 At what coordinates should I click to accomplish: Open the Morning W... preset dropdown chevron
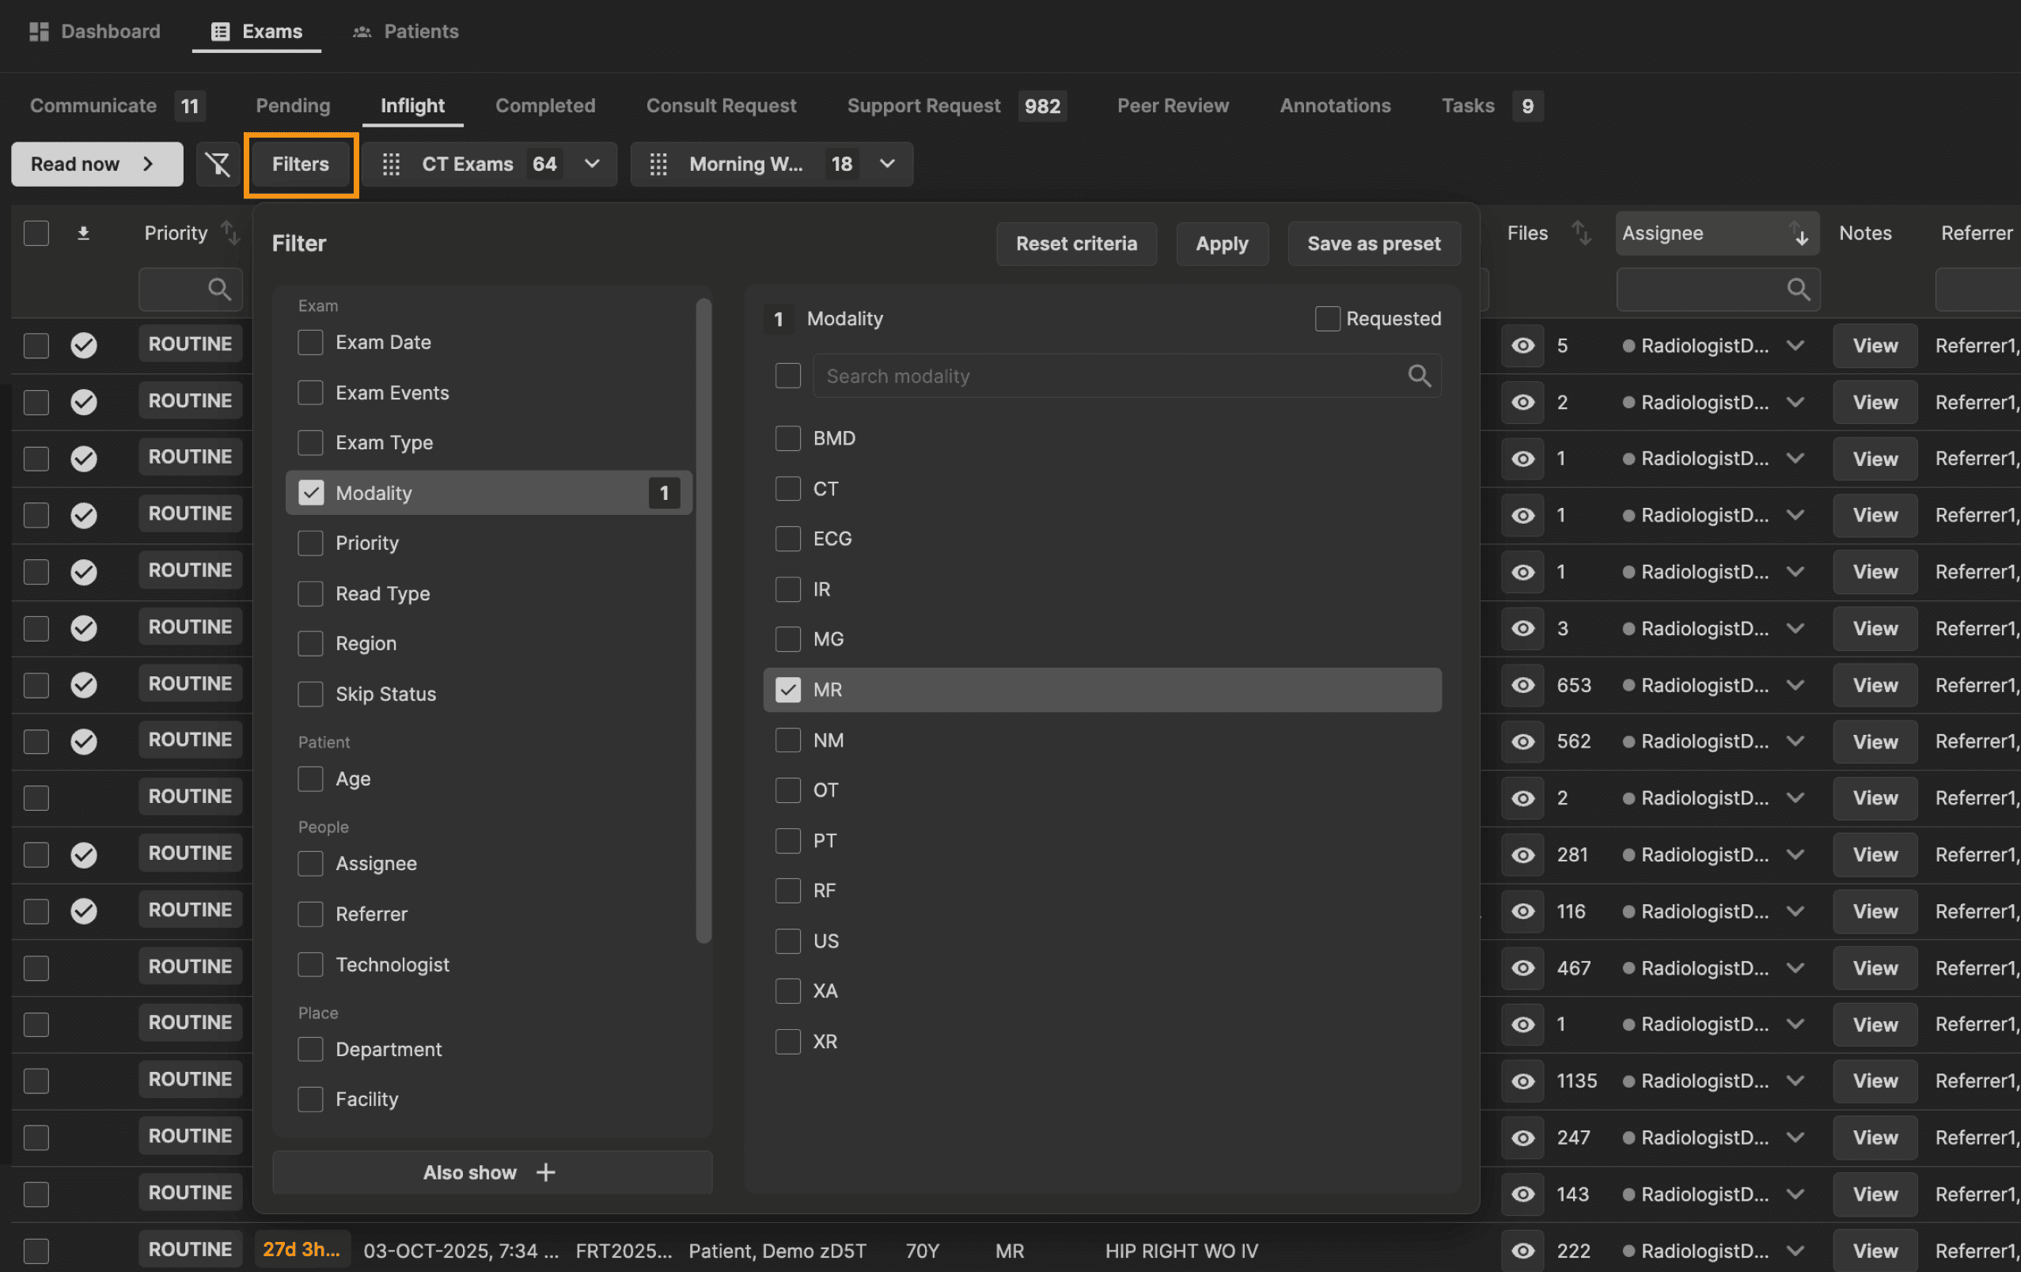(887, 164)
